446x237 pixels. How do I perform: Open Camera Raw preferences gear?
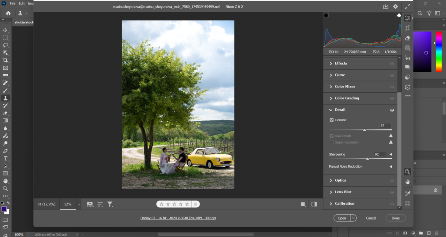pyautogui.click(x=395, y=7)
